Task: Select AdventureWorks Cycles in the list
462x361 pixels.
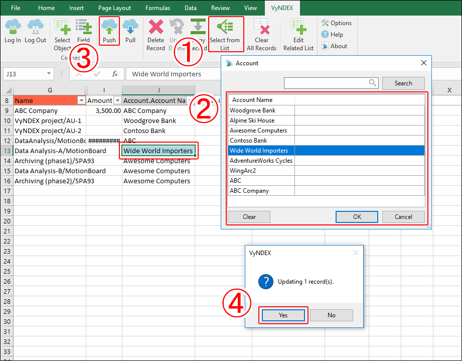Action: tap(327, 161)
